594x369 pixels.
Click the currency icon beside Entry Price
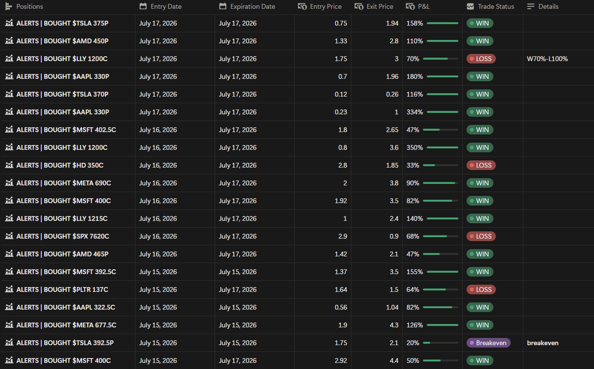[x=302, y=6]
